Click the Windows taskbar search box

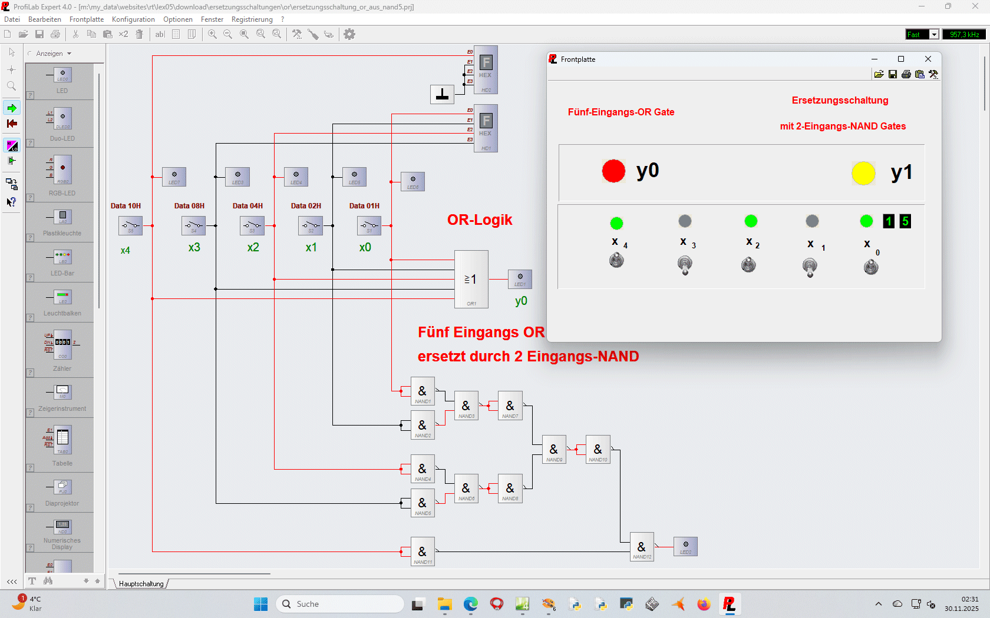[340, 604]
